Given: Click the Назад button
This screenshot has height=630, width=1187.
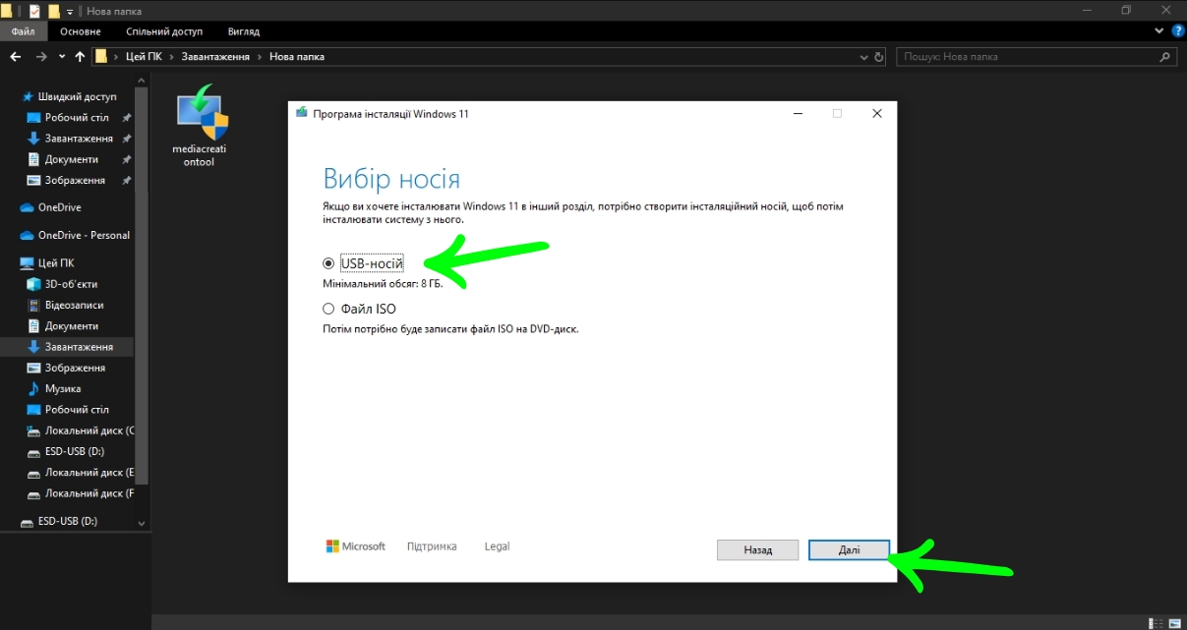Looking at the screenshot, I should pos(757,550).
